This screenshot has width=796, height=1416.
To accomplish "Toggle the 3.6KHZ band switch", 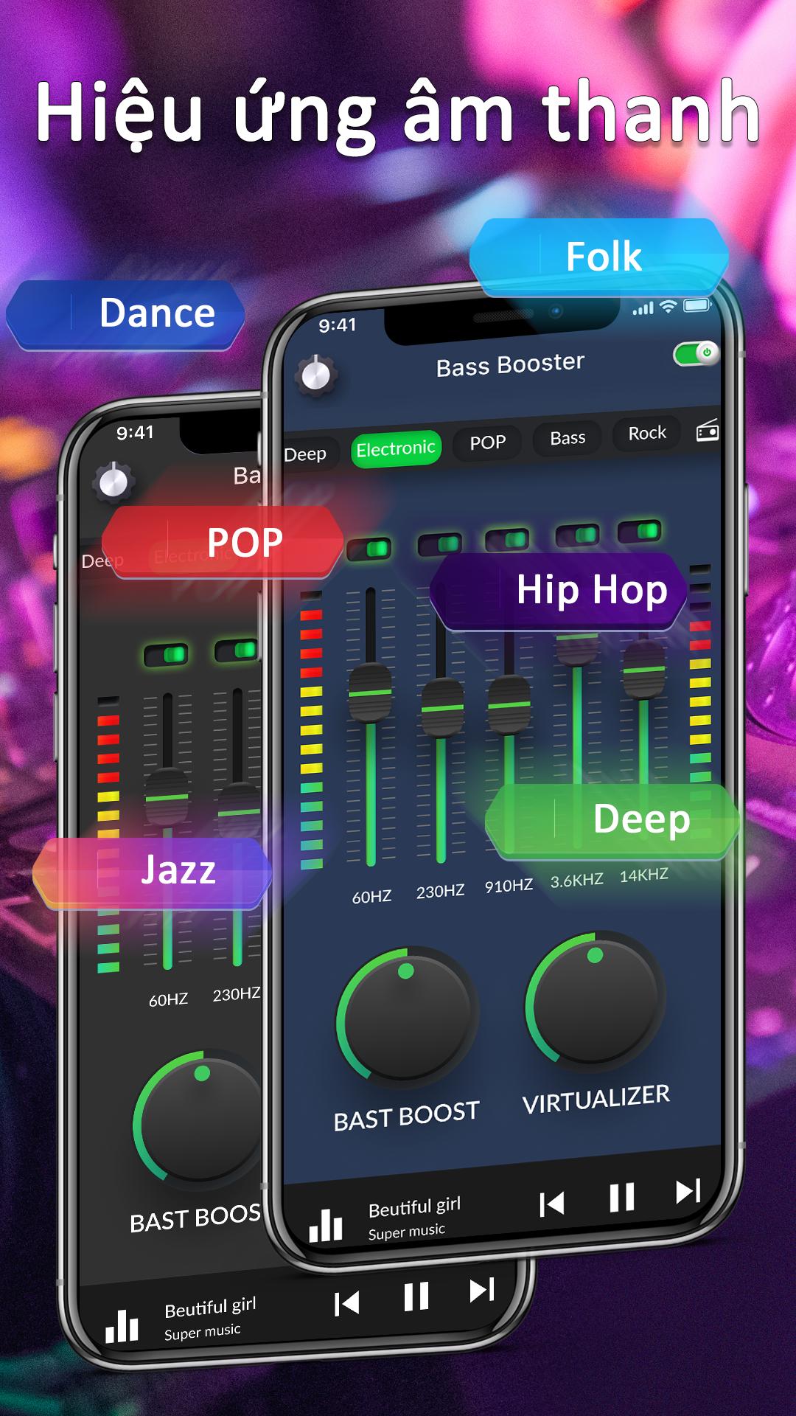I will pos(577,534).
